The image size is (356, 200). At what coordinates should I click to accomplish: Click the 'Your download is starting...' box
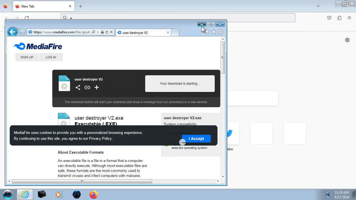180,84
